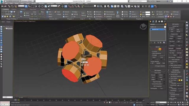Select Multi preview selection radio

[162, 63]
